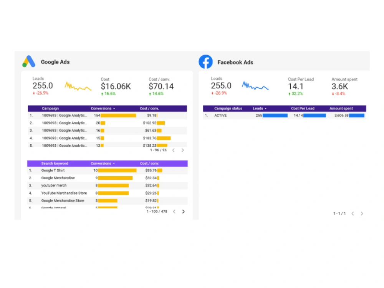384x288 pixels.
Task: Click the Cost Per Lead column header
Action: [x=303, y=109]
